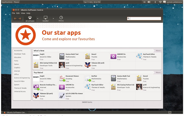Image resolution: width=184 pixels, height=116 pixels.
Task: Open the History clock icon
Action: (61, 18)
